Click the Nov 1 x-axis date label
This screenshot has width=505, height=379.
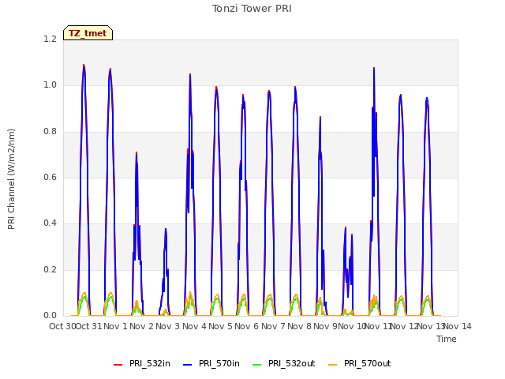[x=116, y=326]
